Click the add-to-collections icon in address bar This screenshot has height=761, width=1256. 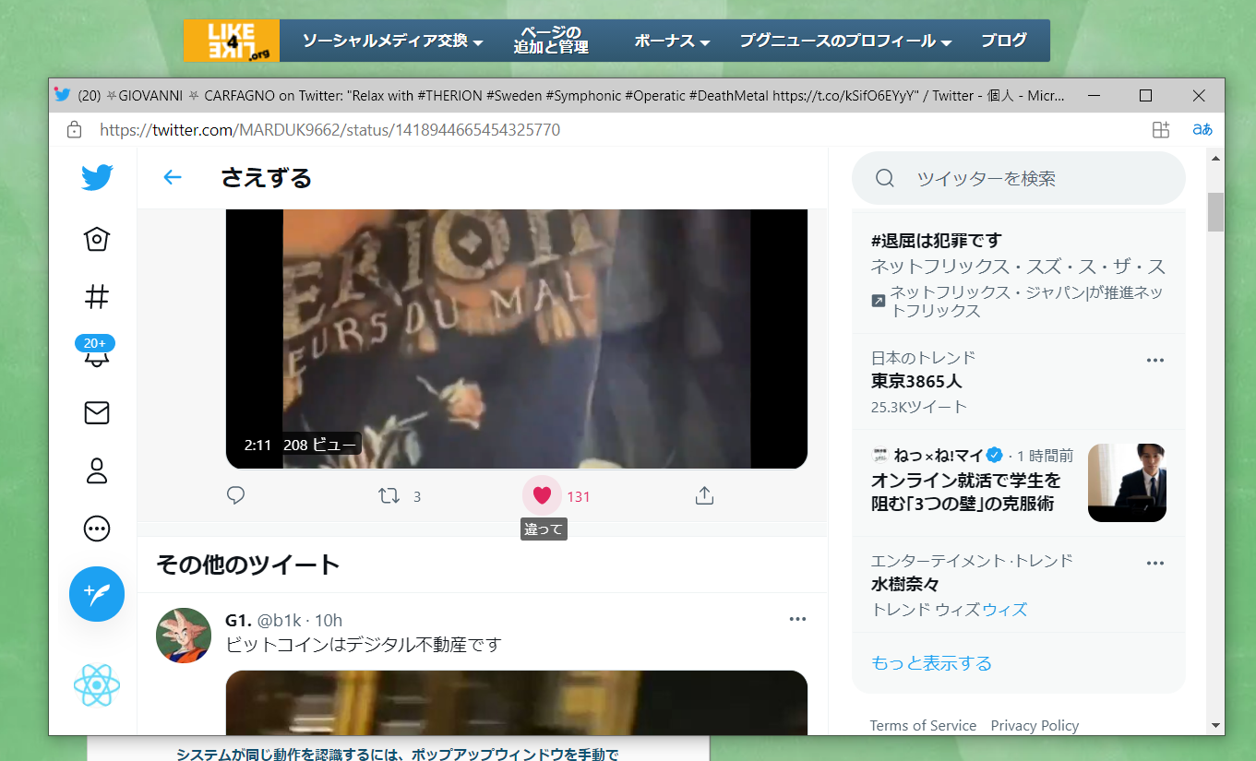tap(1161, 130)
